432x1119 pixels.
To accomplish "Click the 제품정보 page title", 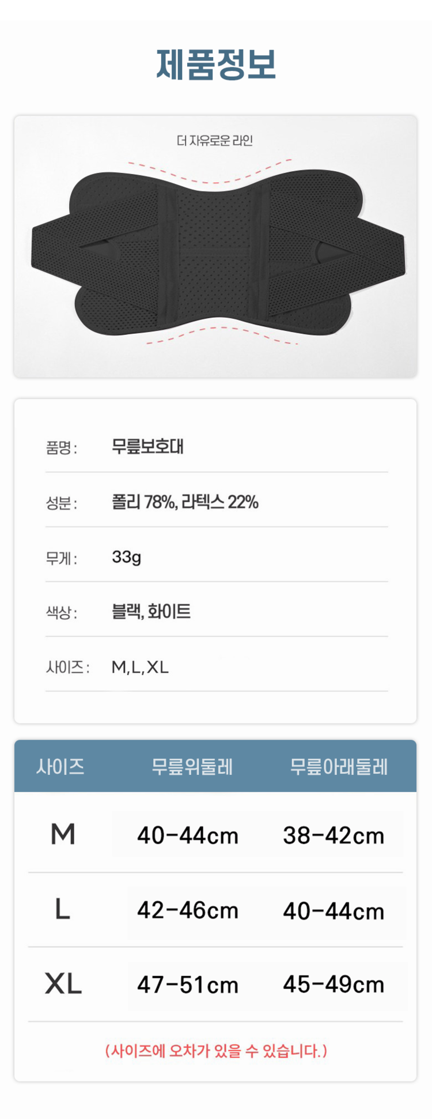I will pyautogui.click(x=216, y=64).
